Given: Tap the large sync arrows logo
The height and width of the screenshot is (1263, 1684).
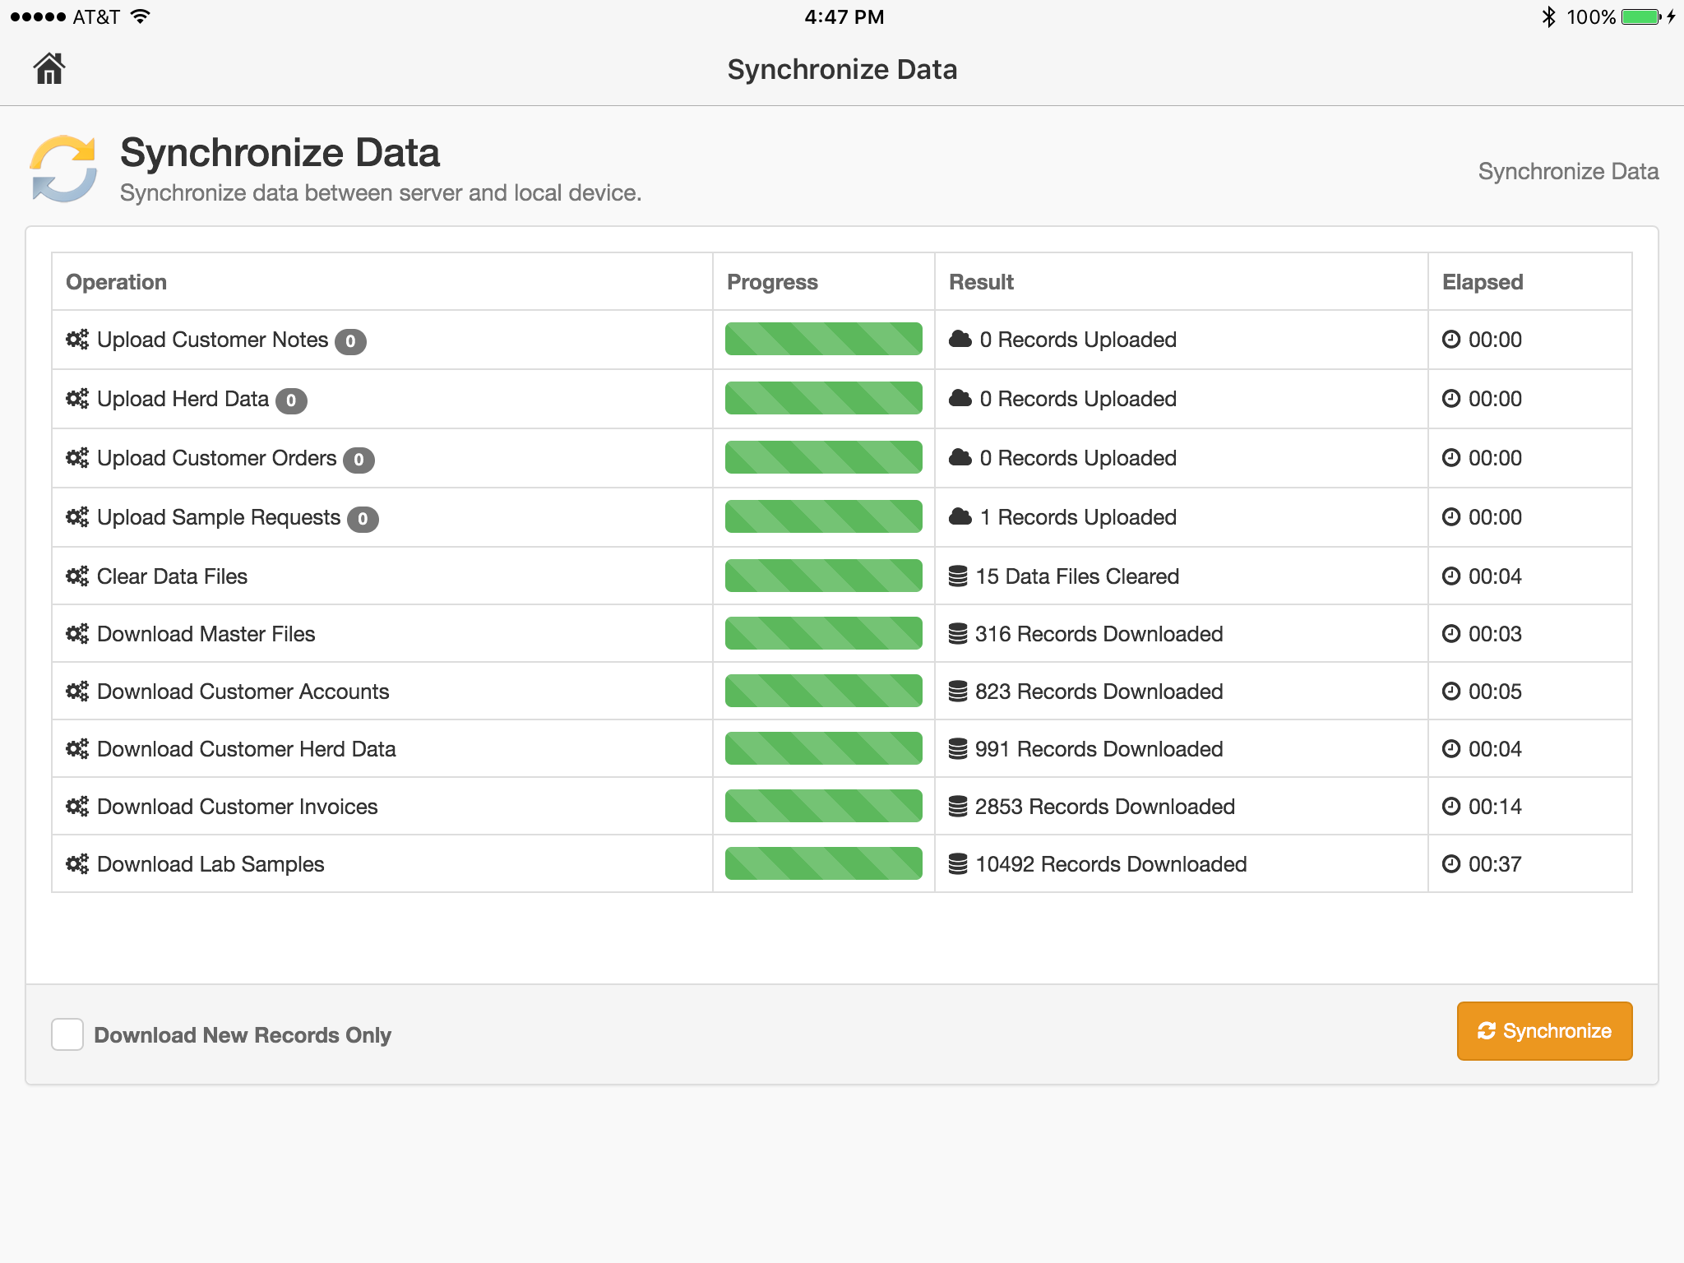Looking at the screenshot, I should 63,169.
